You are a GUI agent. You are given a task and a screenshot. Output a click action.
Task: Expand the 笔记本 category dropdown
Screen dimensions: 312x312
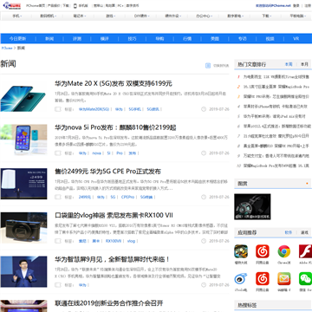click(79, 16)
